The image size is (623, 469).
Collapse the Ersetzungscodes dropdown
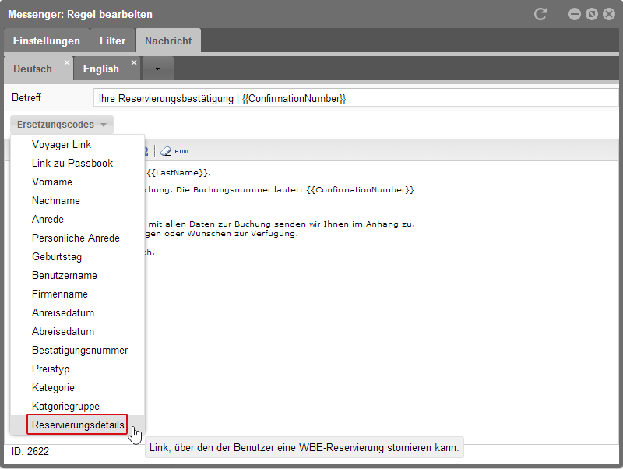[x=62, y=125]
